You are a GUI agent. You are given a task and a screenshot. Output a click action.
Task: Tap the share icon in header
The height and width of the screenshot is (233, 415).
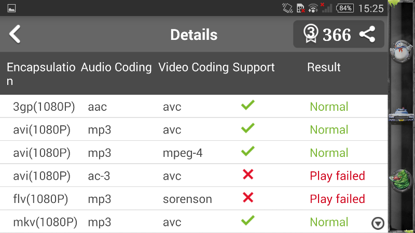click(367, 35)
